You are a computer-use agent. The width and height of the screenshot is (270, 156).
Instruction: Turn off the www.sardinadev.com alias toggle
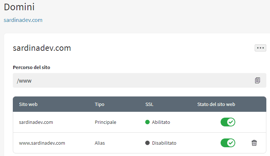(228, 143)
